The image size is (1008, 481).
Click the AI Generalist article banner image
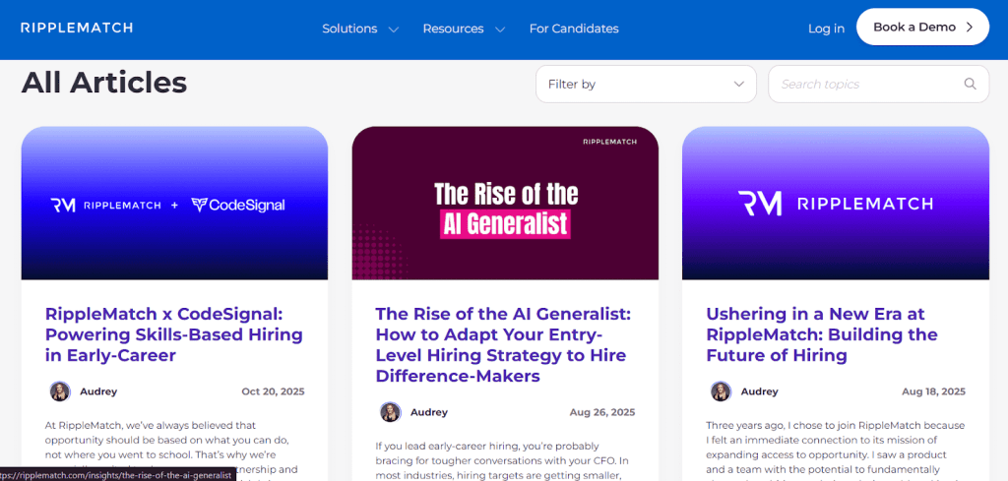coord(505,204)
